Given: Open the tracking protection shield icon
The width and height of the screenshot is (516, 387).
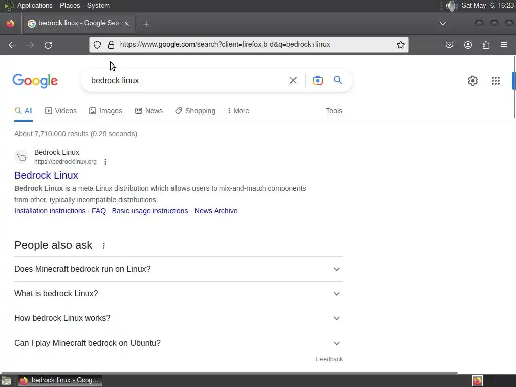Looking at the screenshot, I should click(x=97, y=45).
